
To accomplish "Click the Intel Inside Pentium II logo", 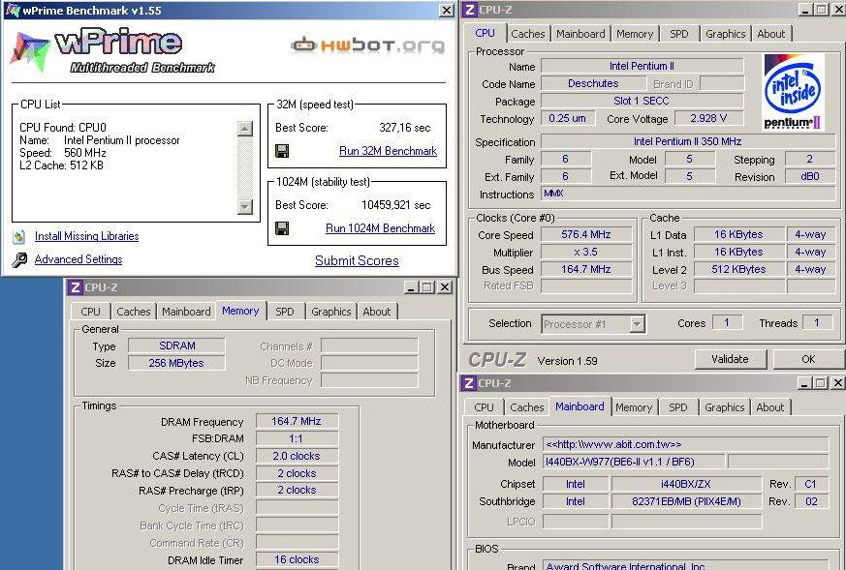I will pos(793,92).
